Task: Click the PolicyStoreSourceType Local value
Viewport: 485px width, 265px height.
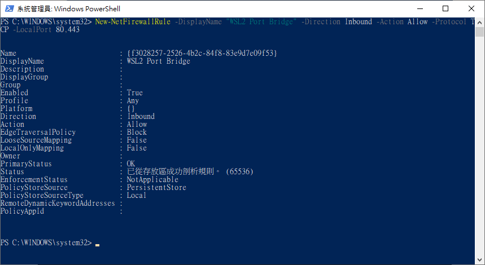Action: coord(137,195)
